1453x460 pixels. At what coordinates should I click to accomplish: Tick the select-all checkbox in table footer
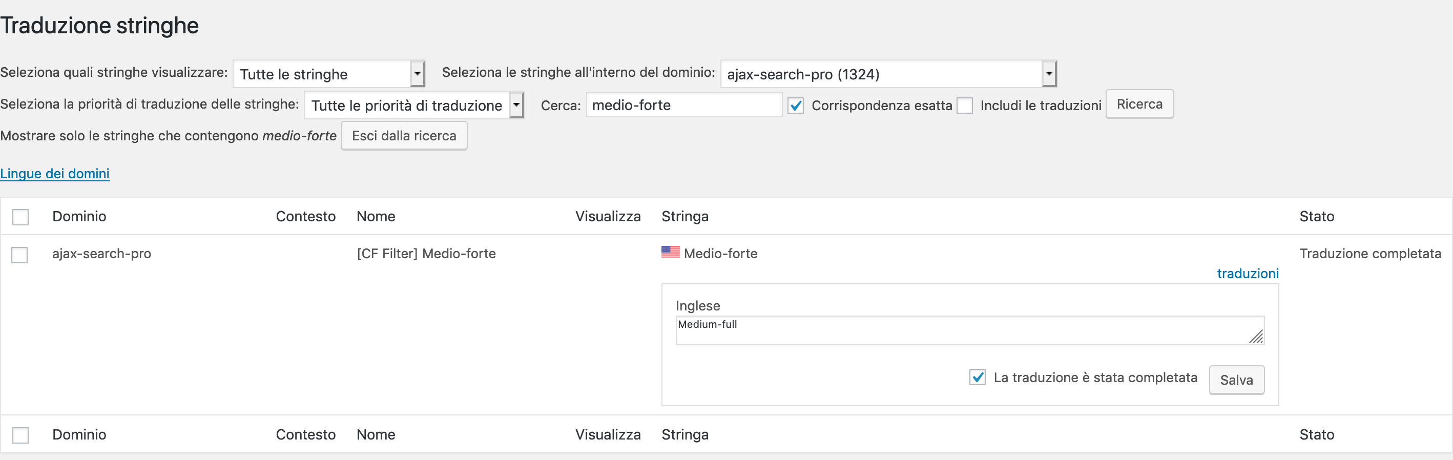(x=21, y=435)
